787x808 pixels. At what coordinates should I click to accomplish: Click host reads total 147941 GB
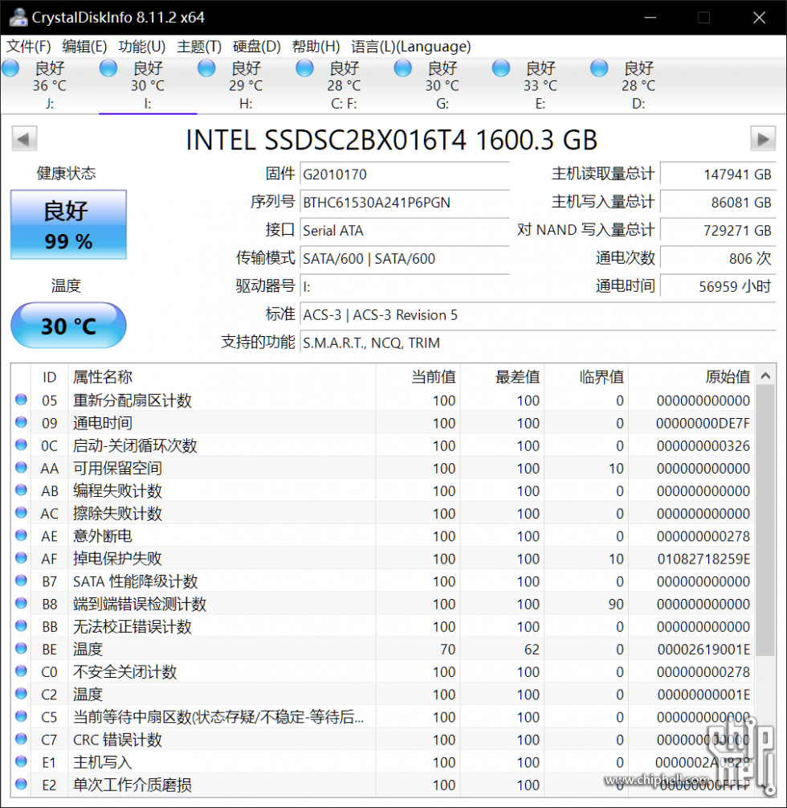pos(718,174)
